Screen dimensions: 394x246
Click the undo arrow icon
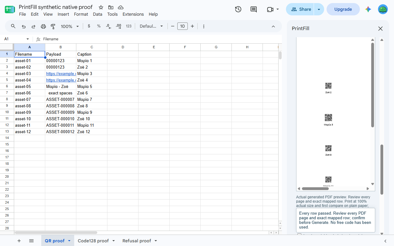click(24, 26)
